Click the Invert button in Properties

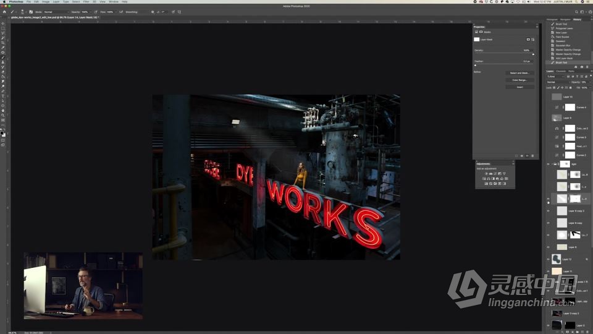(519, 87)
